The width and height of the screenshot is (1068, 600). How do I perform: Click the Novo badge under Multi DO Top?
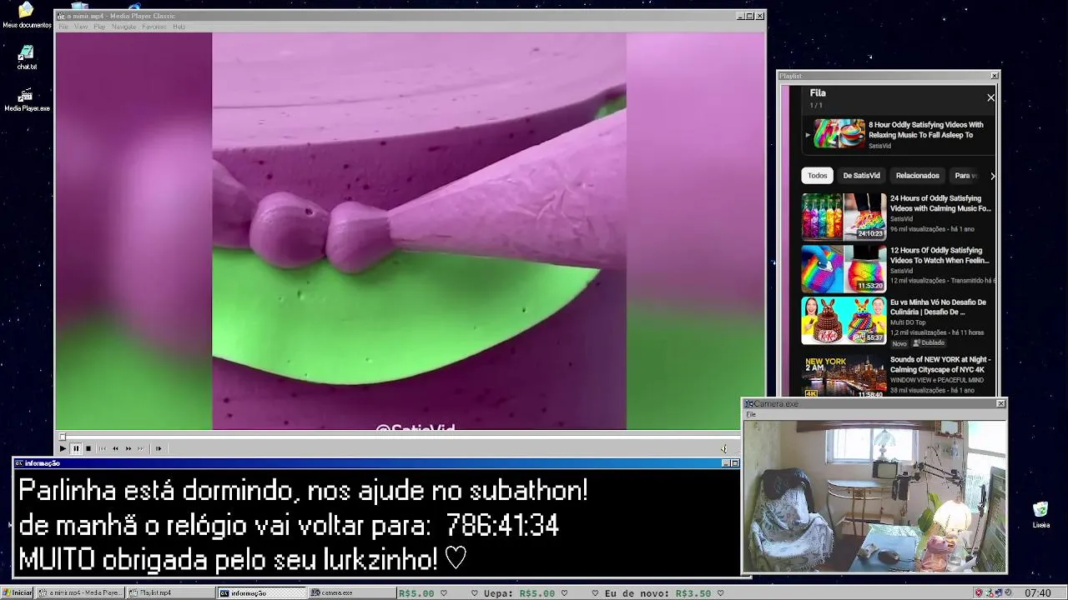coord(899,343)
